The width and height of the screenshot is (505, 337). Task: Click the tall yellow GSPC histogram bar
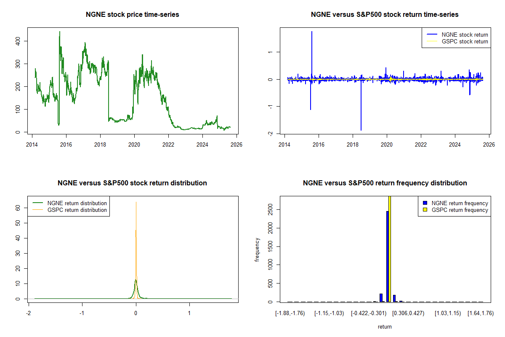[390, 249]
